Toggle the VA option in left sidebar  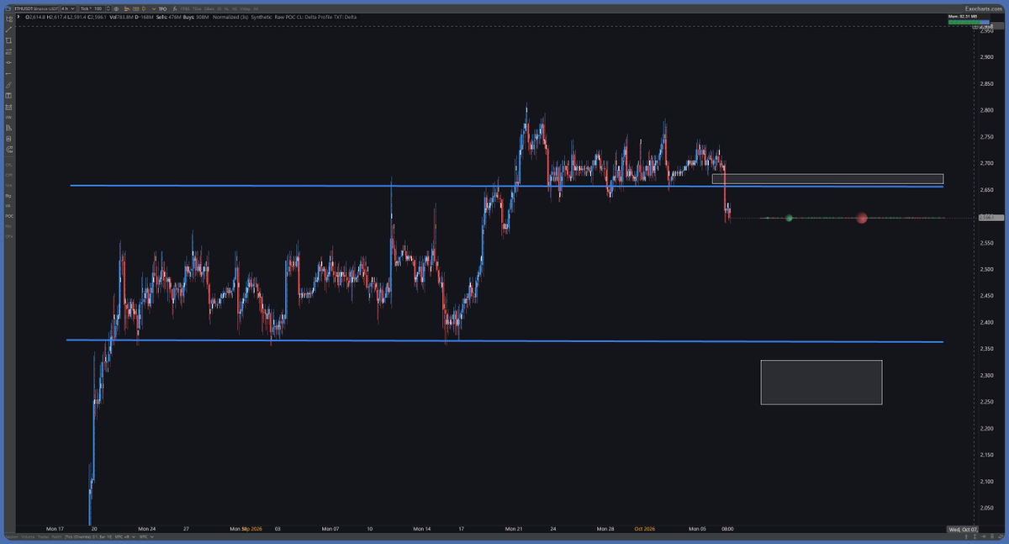[8, 205]
